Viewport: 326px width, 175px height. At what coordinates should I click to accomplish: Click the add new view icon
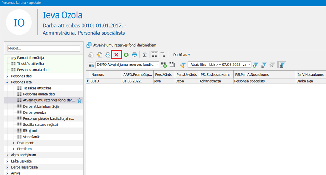point(164,65)
